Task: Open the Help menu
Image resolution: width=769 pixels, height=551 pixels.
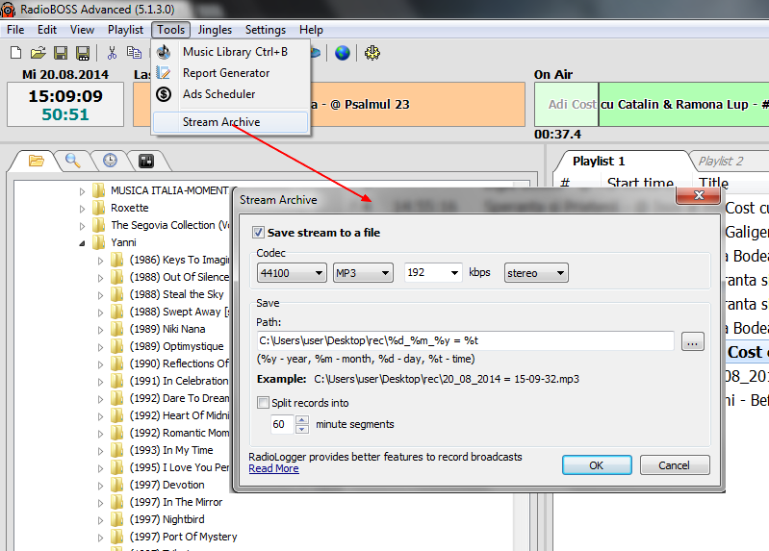Action: (312, 30)
